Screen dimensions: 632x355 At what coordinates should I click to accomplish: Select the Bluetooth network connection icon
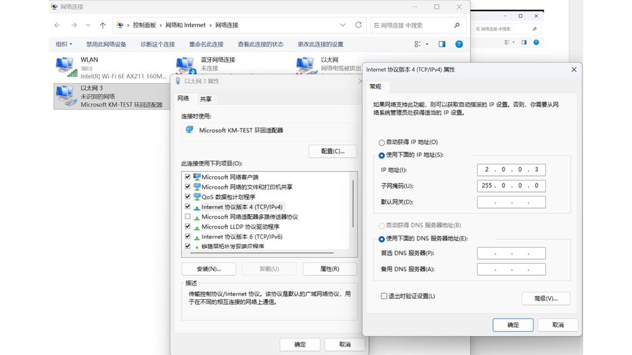coord(185,66)
